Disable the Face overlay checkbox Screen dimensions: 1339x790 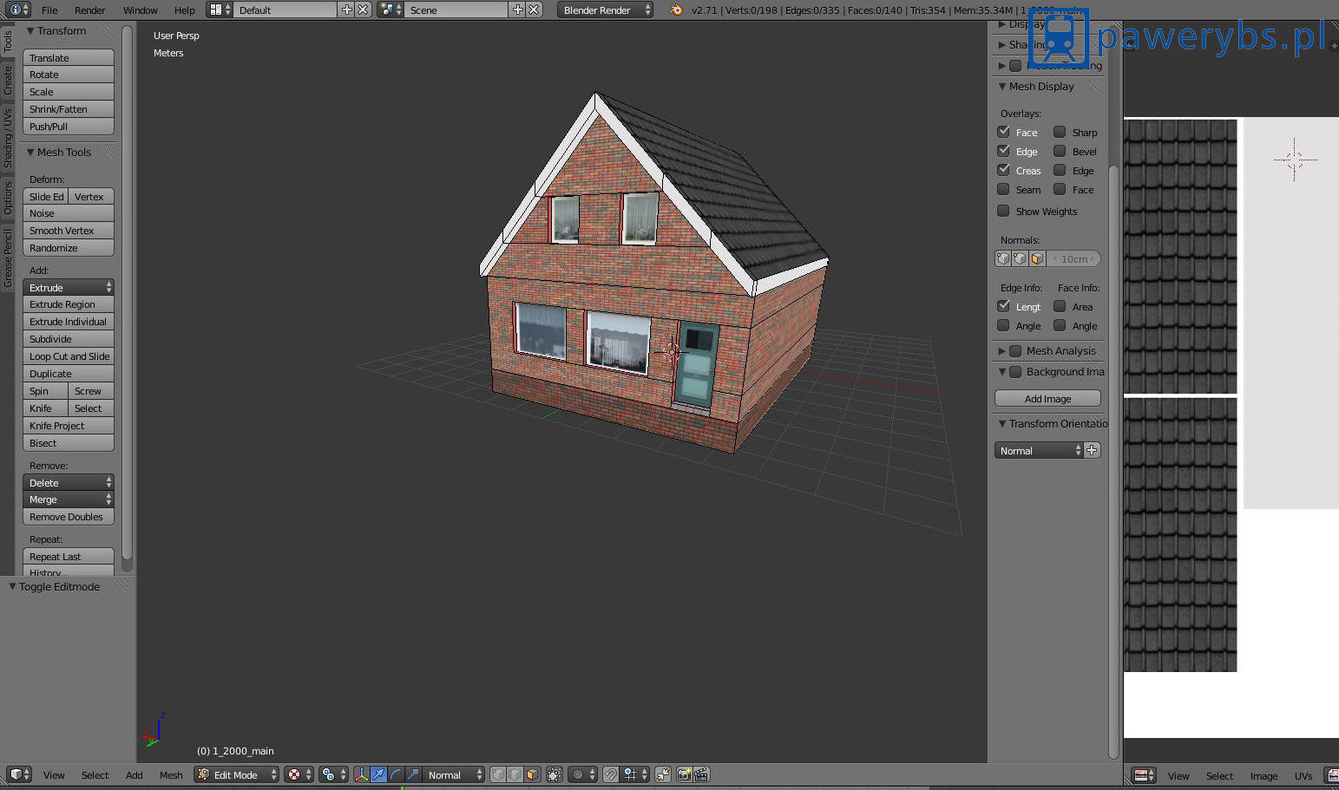point(1004,132)
